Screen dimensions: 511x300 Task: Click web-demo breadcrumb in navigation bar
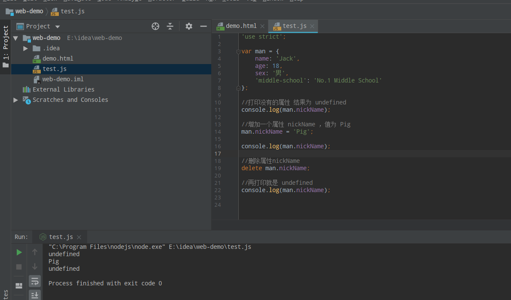(24, 12)
